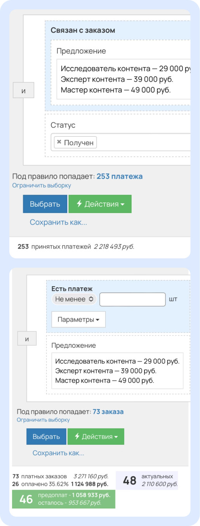Screen dimensions: 200x526
Task: Open the 73 заказа link
Action: click(108, 411)
